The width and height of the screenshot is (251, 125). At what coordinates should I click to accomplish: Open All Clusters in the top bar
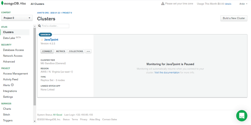tap(37, 4)
